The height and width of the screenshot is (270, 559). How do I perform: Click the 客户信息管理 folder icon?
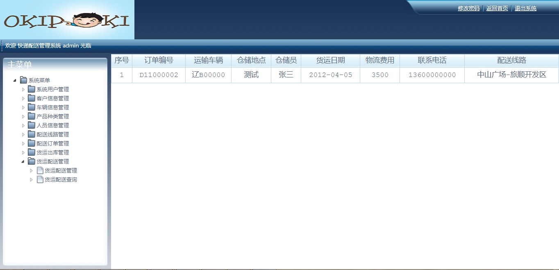pos(32,98)
